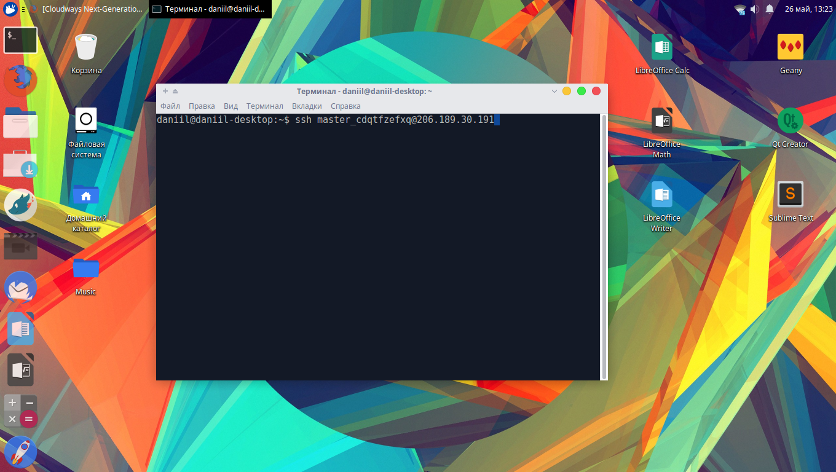Open the notifications bell in the tray

pos(769,9)
